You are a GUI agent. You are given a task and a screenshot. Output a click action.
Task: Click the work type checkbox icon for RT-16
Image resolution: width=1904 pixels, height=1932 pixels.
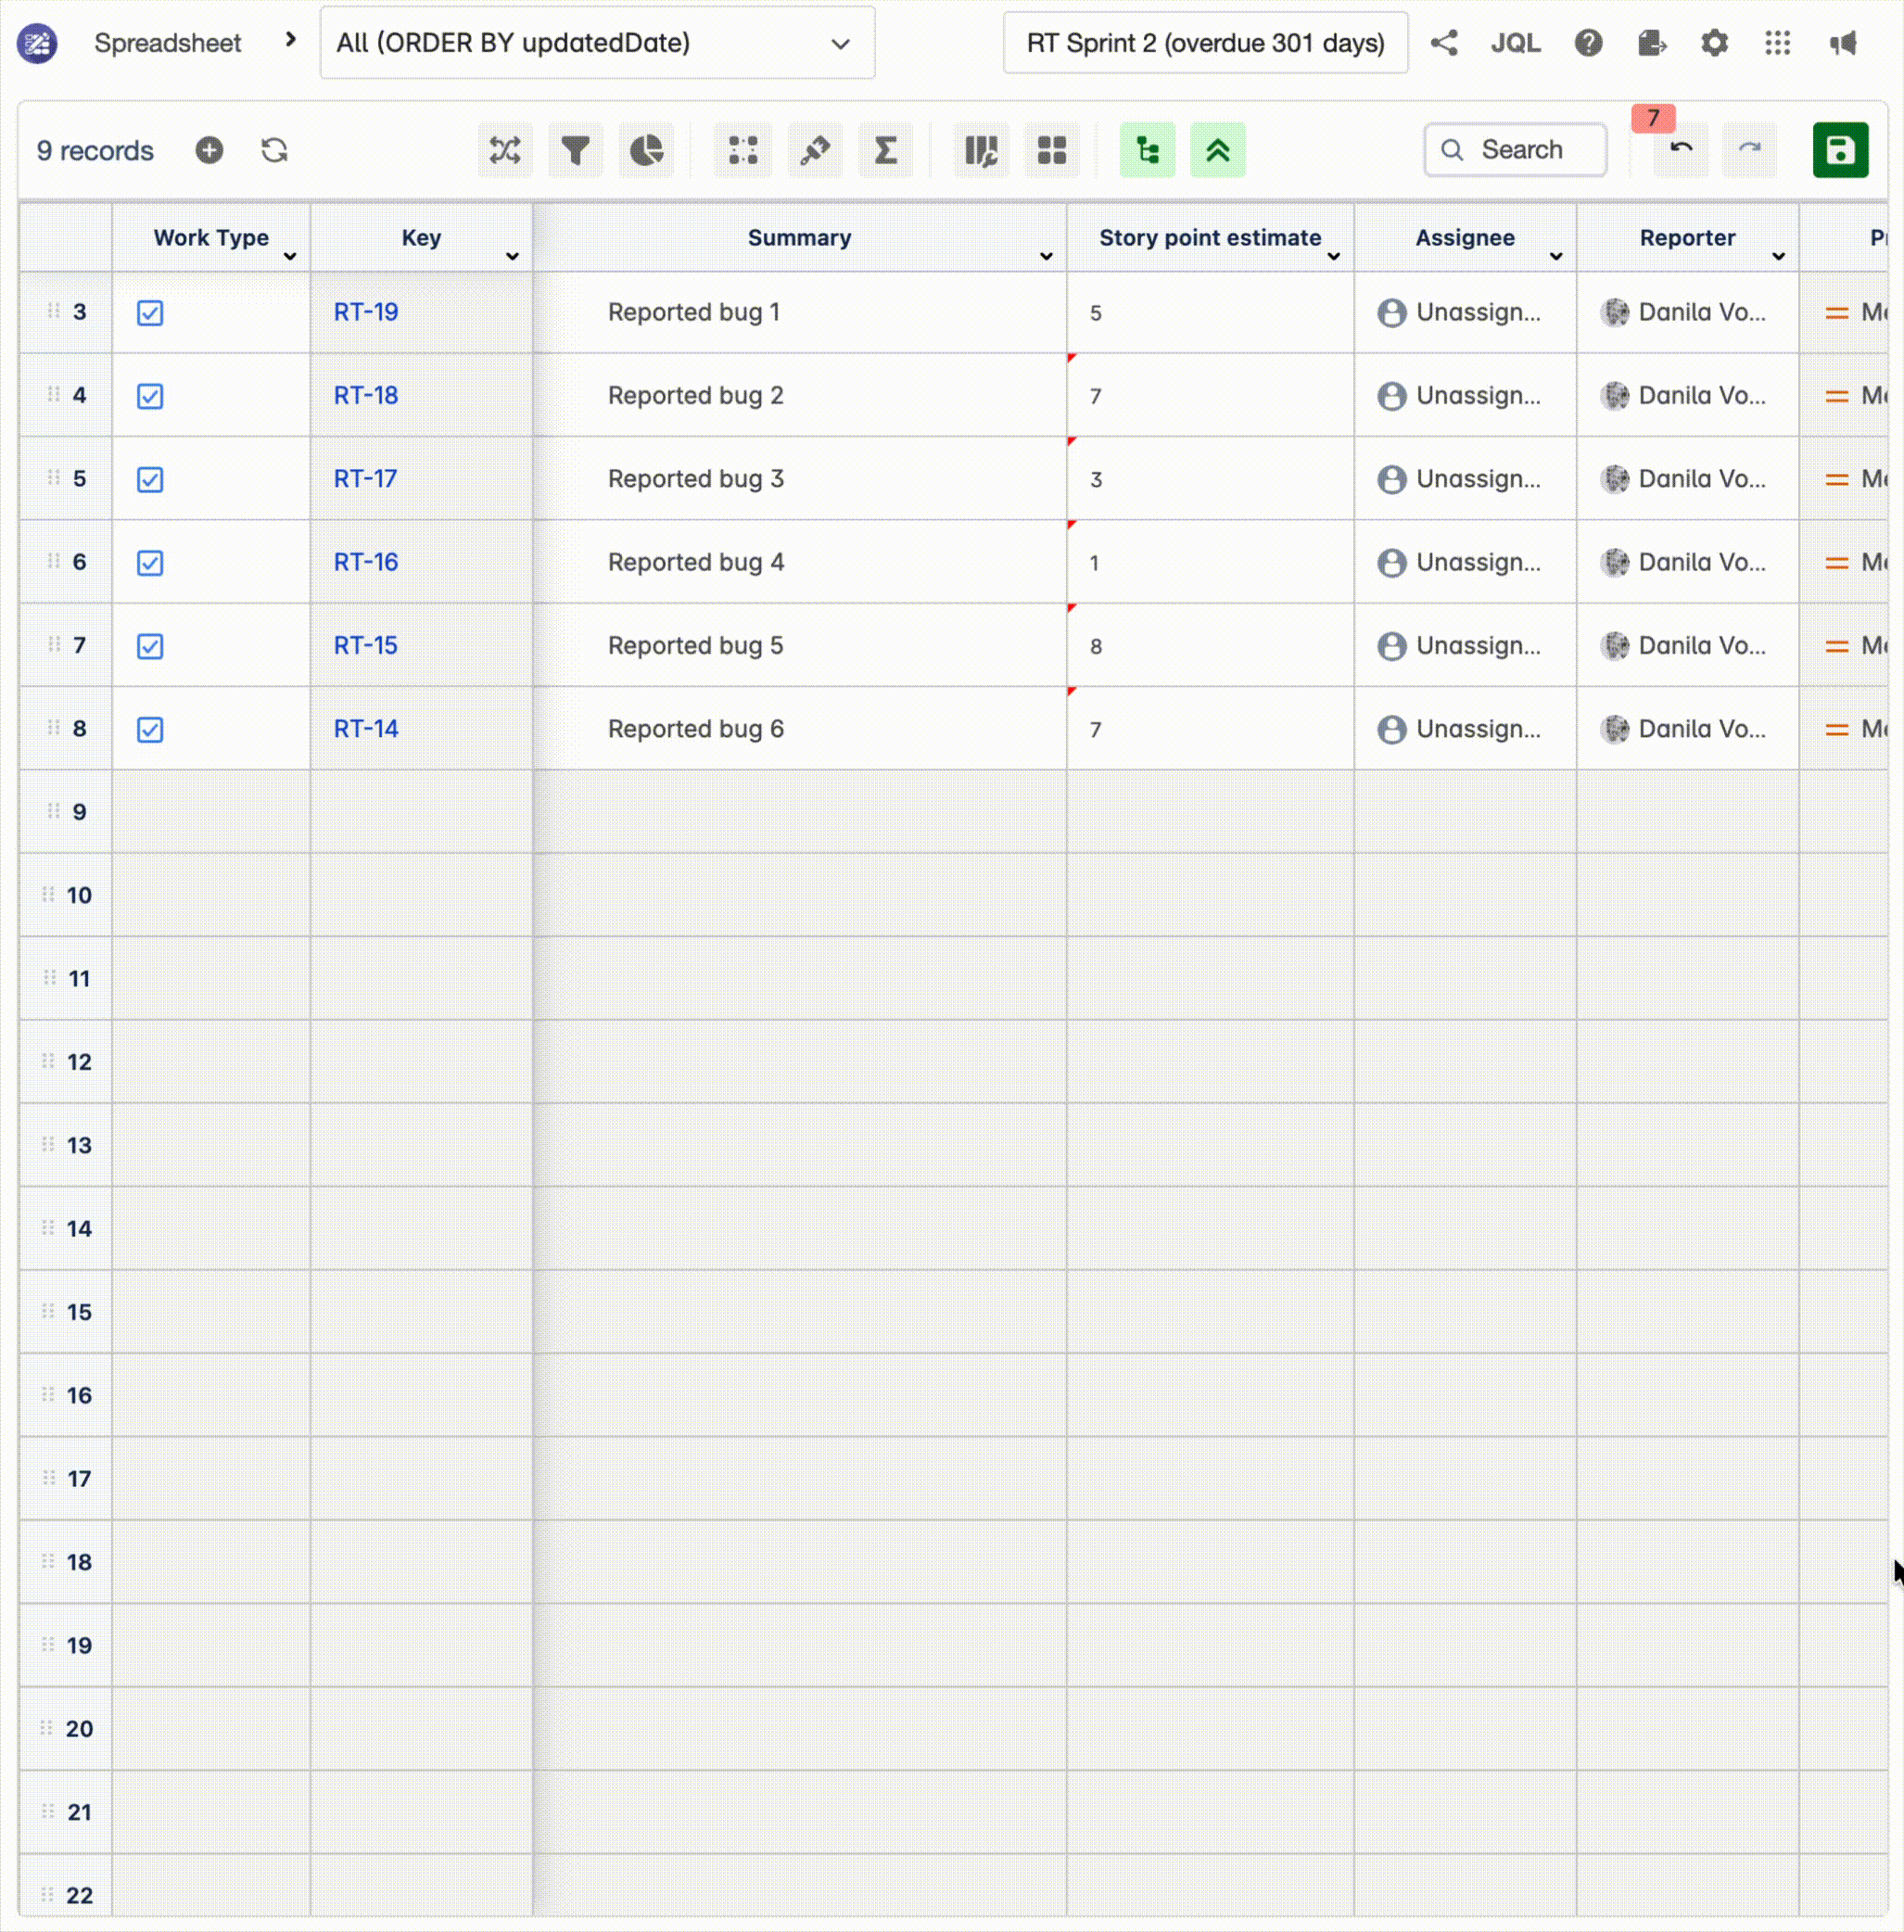pos(150,563)
